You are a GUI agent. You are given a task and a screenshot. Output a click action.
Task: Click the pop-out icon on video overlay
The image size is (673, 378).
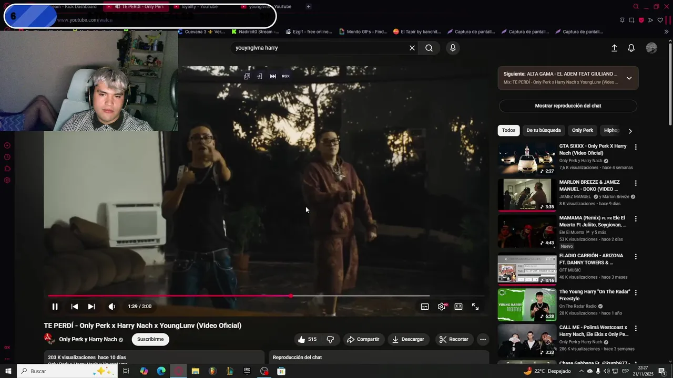pos(247,76)
